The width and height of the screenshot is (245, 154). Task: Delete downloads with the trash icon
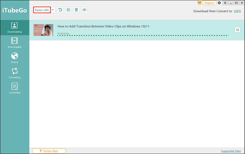pos(76,10)
